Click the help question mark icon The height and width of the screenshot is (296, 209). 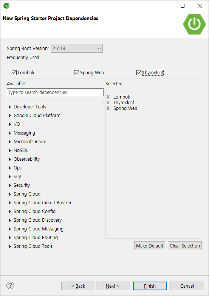(x=10, y=285)
